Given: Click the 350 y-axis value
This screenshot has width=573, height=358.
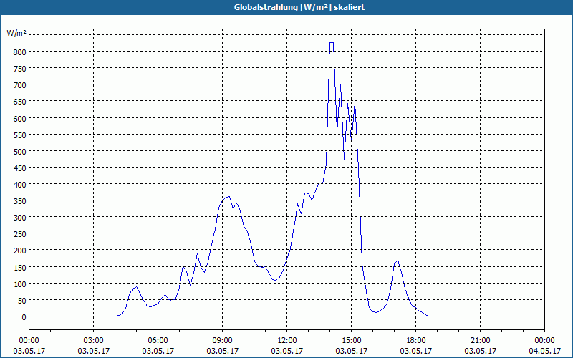Looking at the screenshot, I should click(20, 201).
